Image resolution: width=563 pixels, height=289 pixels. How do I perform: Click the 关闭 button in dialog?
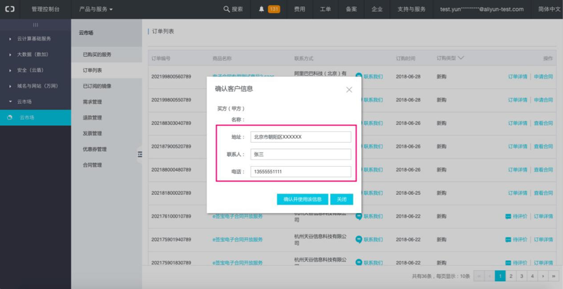click(x=342, y=199)
